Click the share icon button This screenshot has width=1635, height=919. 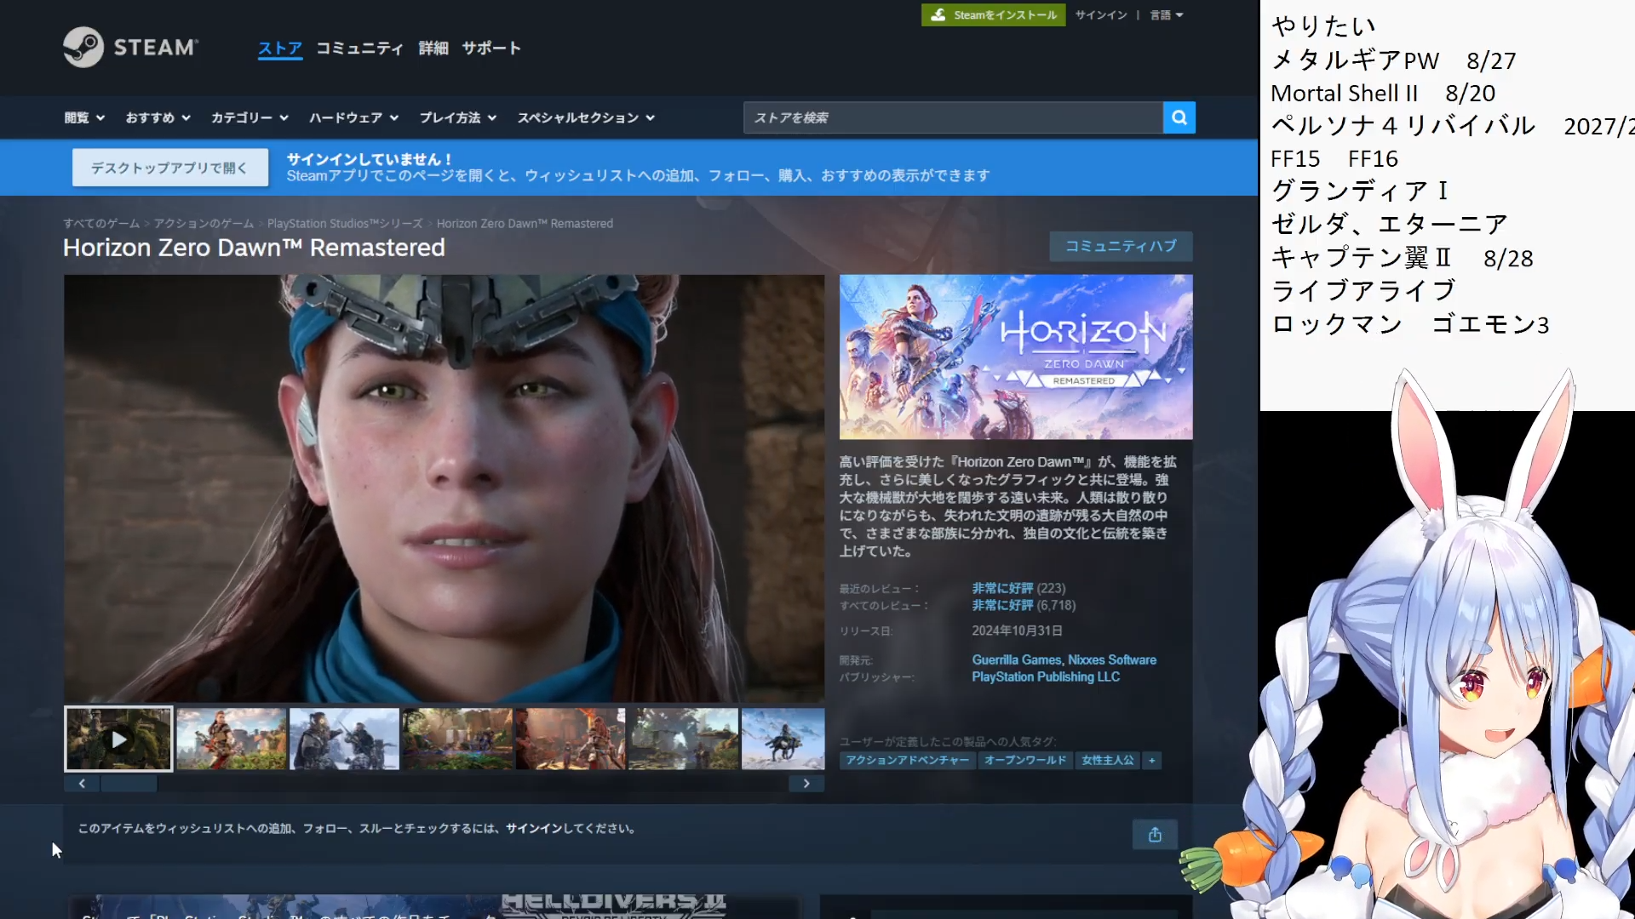pyautogui.click(x=1155, y=835)
